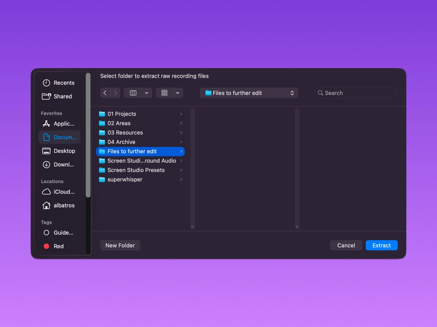
Task: Select the Screen Studio Presets folder
Action: tap(136, 170)
